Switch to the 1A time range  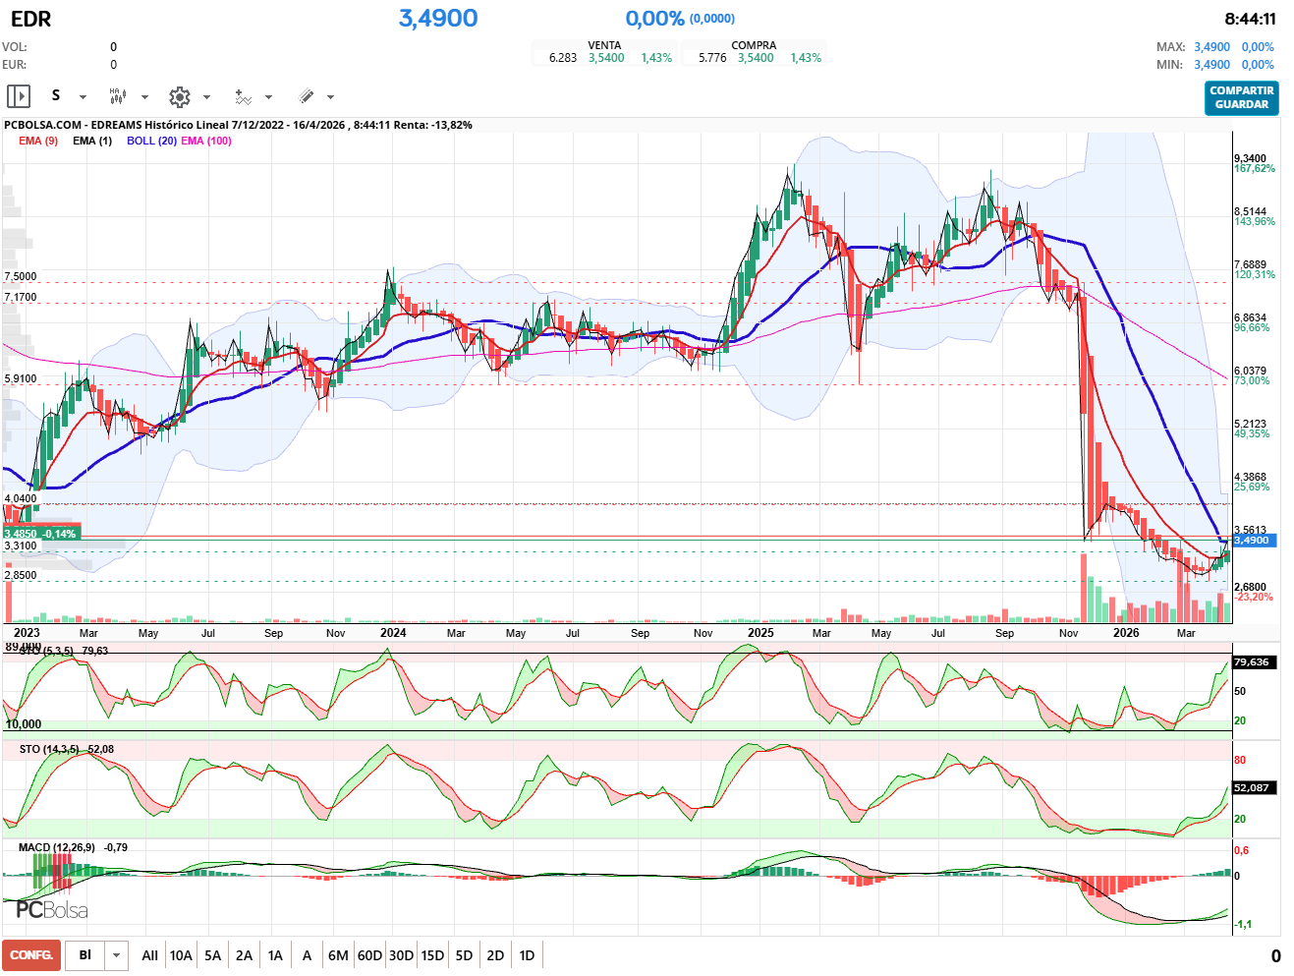[275, 955]
